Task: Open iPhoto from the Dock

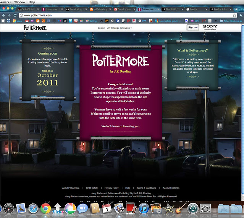Action: pyautogui.click(x=156, y=208)
